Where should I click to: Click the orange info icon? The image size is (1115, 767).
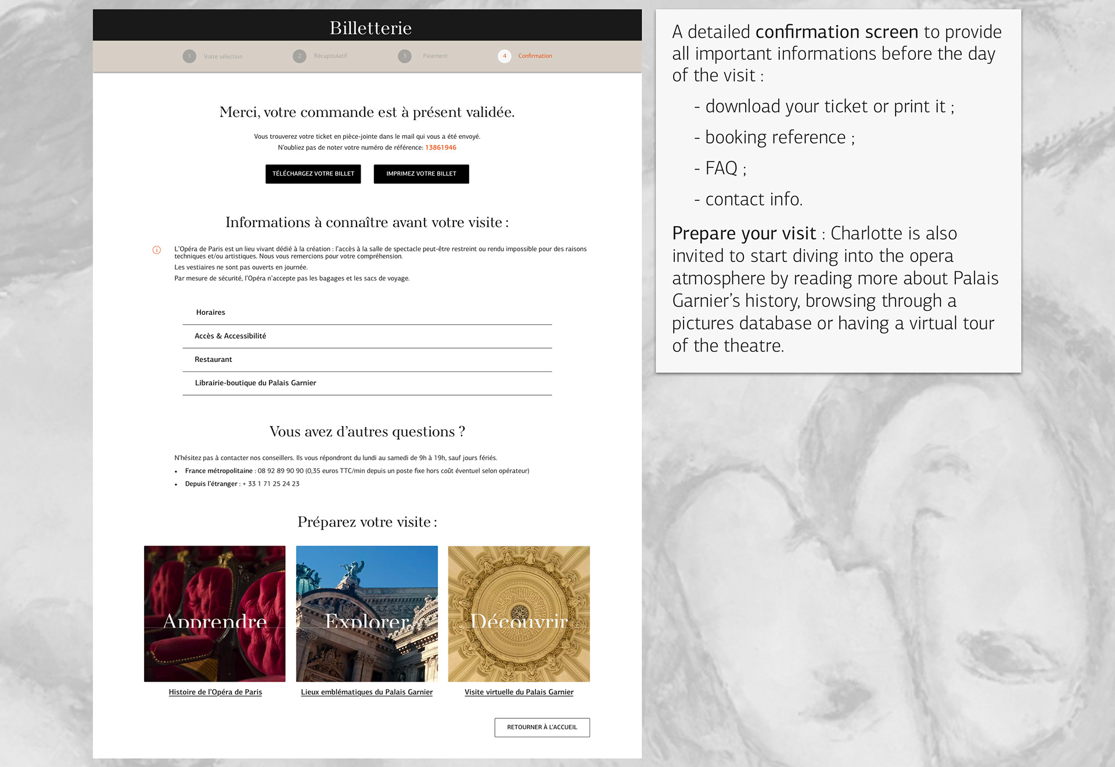157,250
